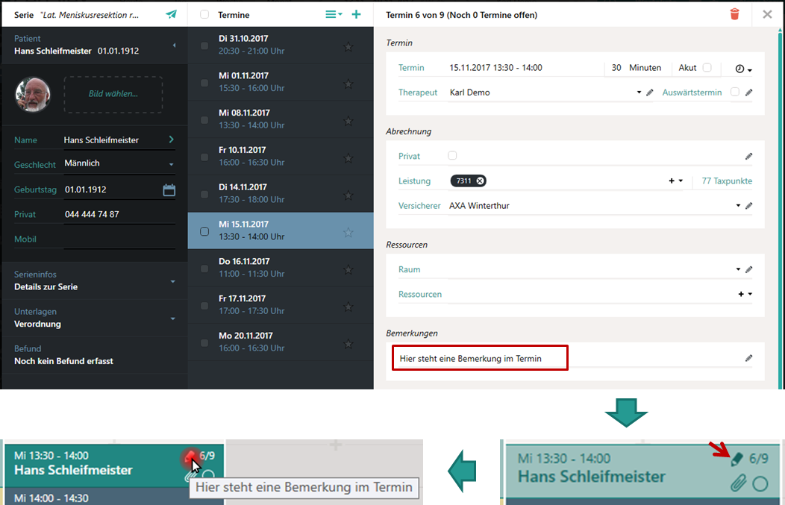Open the Termine list menu icon
Viewport: 785px width, 505px height.
[333, 14]
